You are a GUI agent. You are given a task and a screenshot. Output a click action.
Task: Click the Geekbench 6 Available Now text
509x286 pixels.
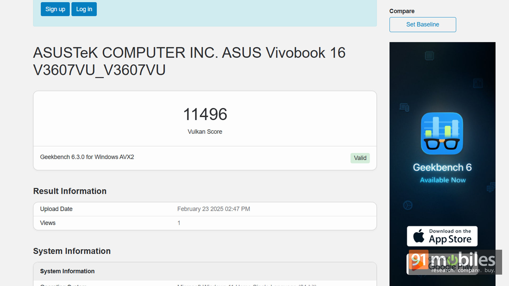pos(442,173)
